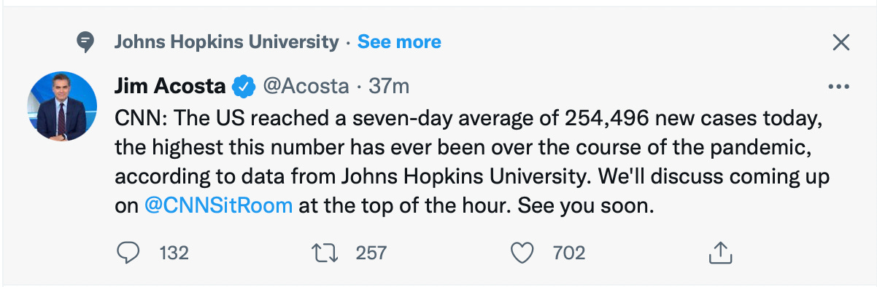Click the reply speech bubble icon
This screenshot has height=287, width=877.
(128, 253)
